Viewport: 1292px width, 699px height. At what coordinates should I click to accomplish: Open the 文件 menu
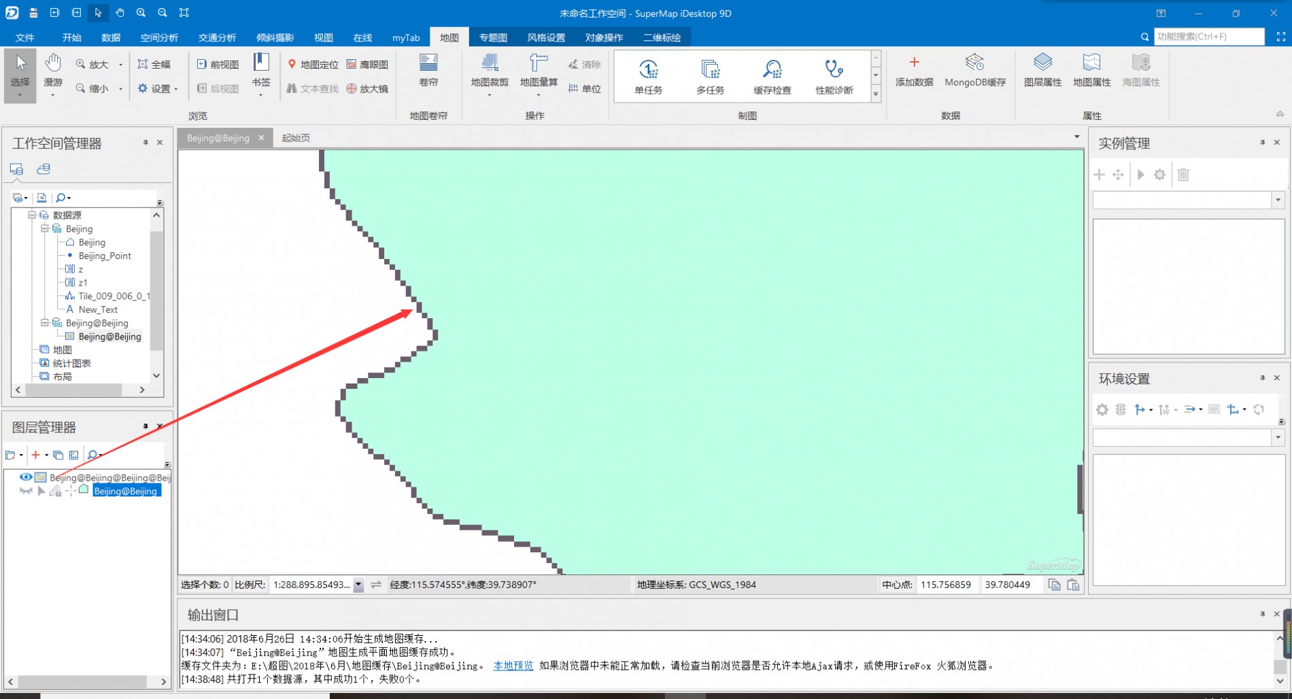tap(25, 37)
